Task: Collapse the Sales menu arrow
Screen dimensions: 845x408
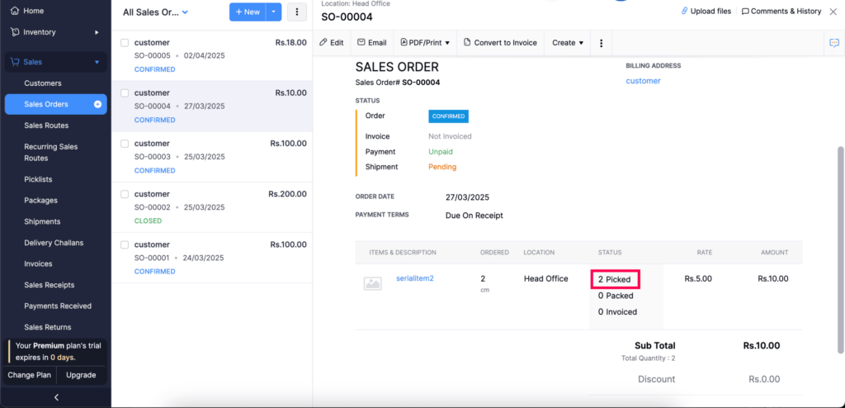Action: click(97, 62)
